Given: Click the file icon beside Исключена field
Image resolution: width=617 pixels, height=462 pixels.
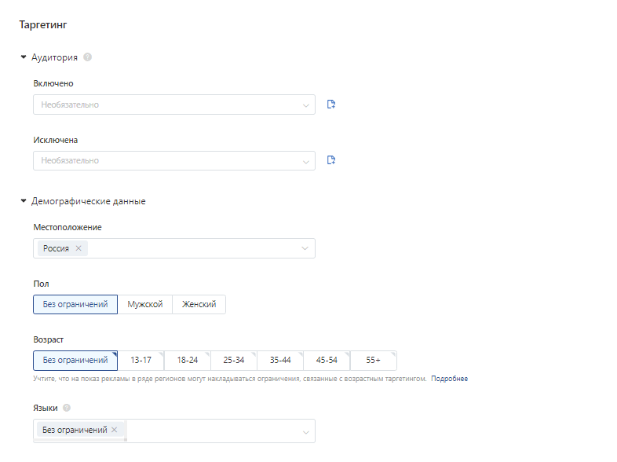Looking at the screenshot, I should pyautogui.click(x=331, y=160).
